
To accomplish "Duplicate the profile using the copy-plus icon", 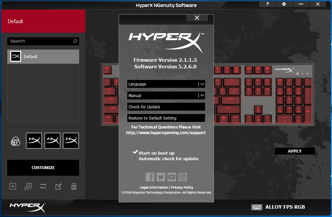I will [x=28, y=186].
